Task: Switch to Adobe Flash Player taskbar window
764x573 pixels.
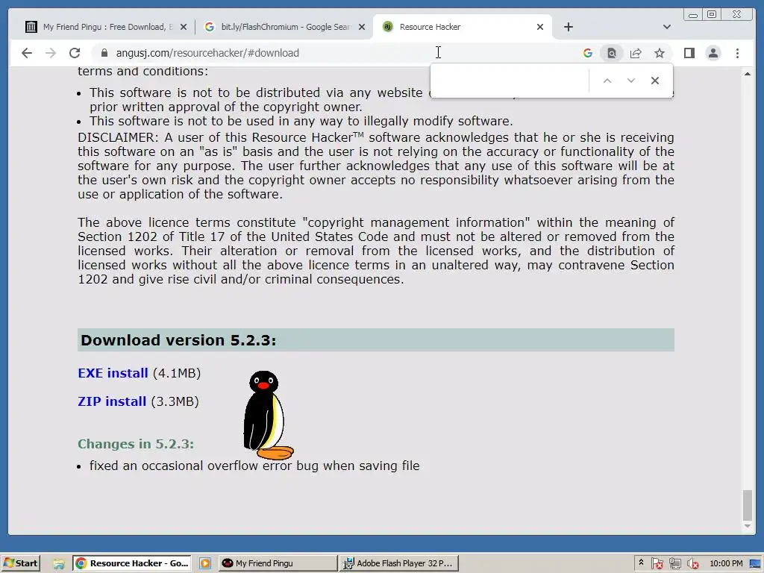Action: (399, 563)
